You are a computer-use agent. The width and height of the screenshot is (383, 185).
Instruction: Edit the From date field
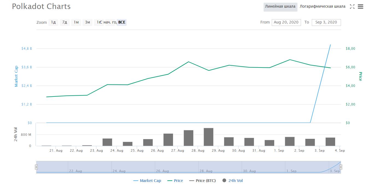(286, 22)
